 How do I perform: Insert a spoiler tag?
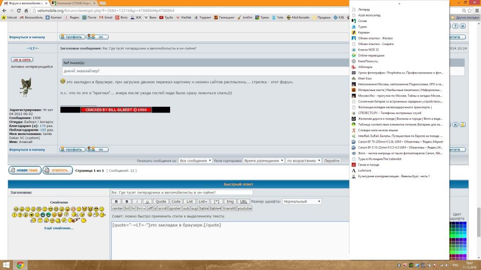[x=175, y=209]
